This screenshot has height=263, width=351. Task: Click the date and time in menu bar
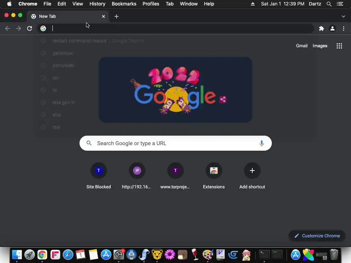[282, 4]
